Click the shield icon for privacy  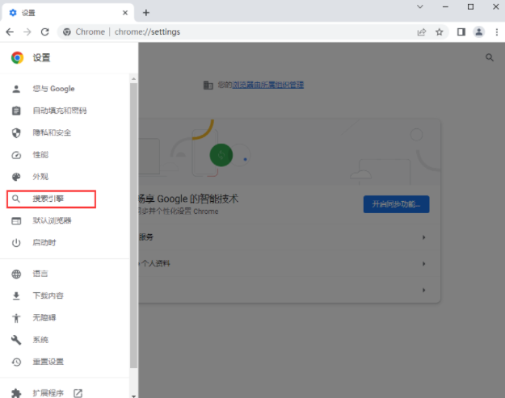(x=16, y=132)
